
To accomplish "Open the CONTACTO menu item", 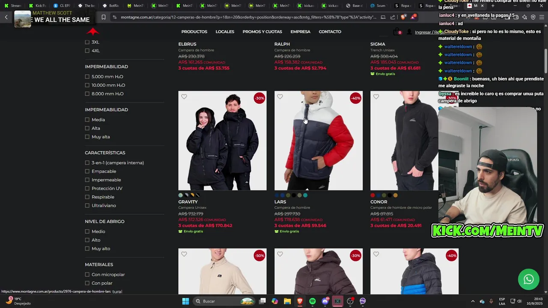I will (x=330, y=32).
